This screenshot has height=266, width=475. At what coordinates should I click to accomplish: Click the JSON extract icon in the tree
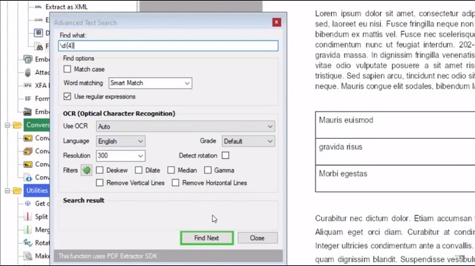pyautogui.click(x=38, y=20)
